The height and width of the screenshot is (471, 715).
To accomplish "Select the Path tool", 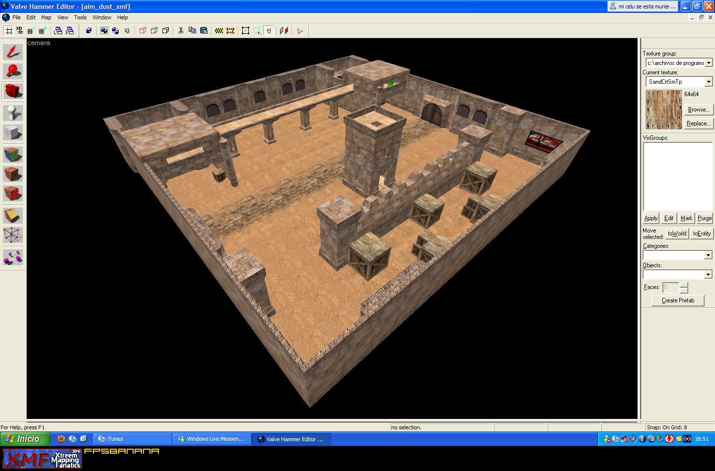I will pos(12,257).
